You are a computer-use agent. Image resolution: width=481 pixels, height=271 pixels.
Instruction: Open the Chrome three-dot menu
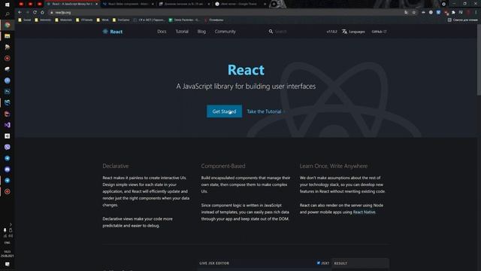(476, 12)
